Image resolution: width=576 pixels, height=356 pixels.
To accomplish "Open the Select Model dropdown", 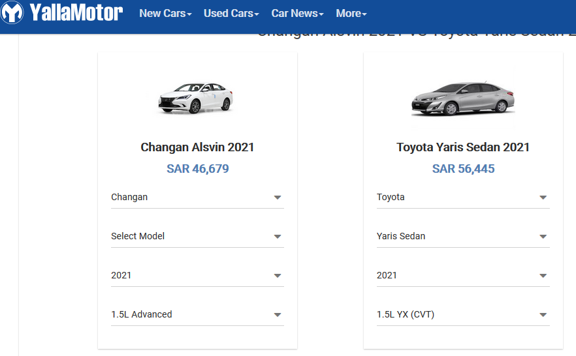I will point(197,237).
